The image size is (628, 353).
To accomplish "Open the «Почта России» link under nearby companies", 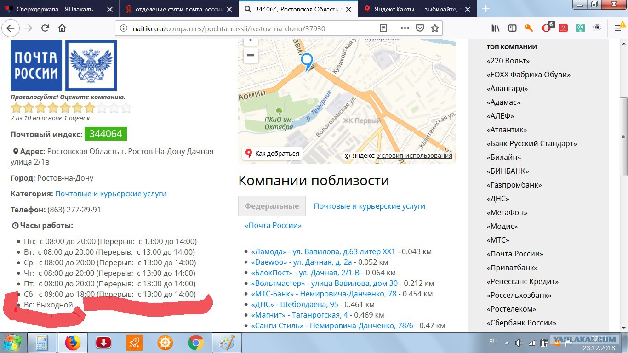I will point(273,225).
